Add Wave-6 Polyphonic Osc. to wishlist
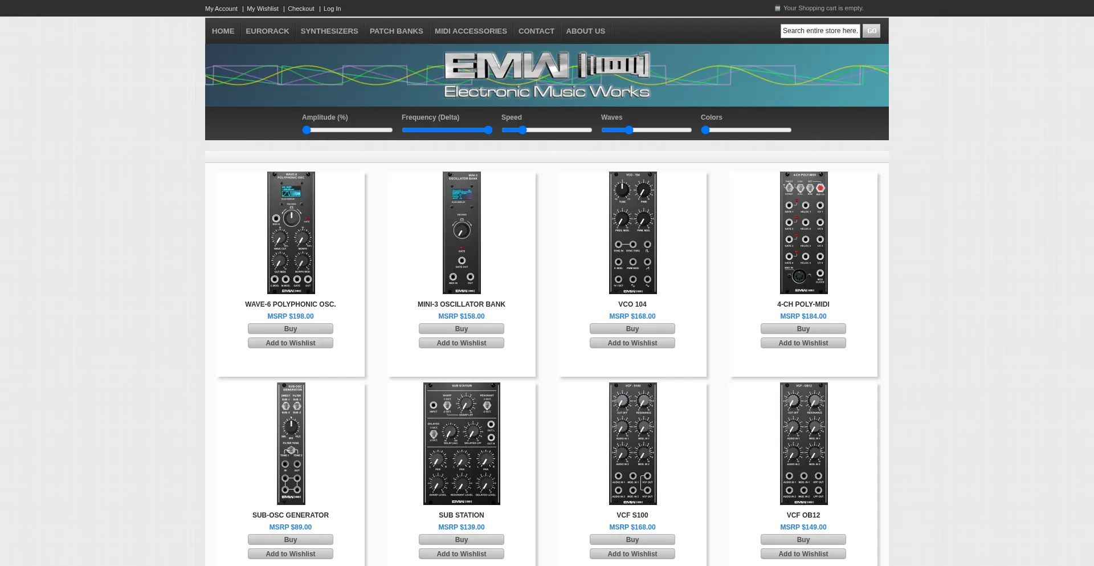The width and height of the screenshot is (1094, 566). pyautogui.click(x=291, y=343)
